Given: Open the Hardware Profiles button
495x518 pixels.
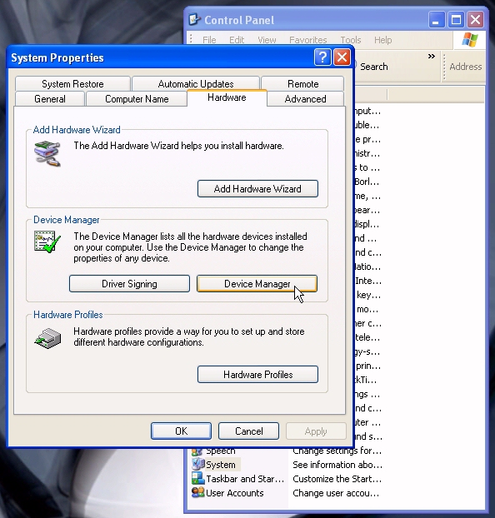Looking at the screenshot, I should [257, 374].
